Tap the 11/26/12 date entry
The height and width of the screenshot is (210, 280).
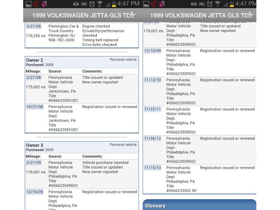pos(153,139)
